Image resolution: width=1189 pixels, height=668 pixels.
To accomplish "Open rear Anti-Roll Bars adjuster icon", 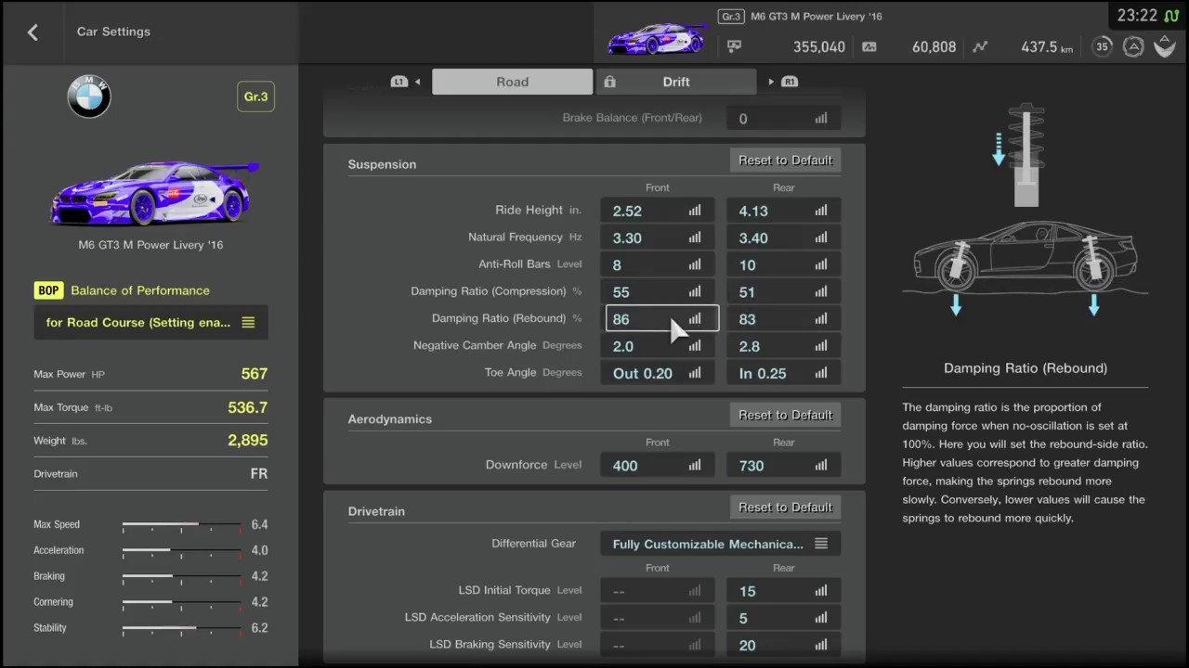I will click(x=821, y=264).
